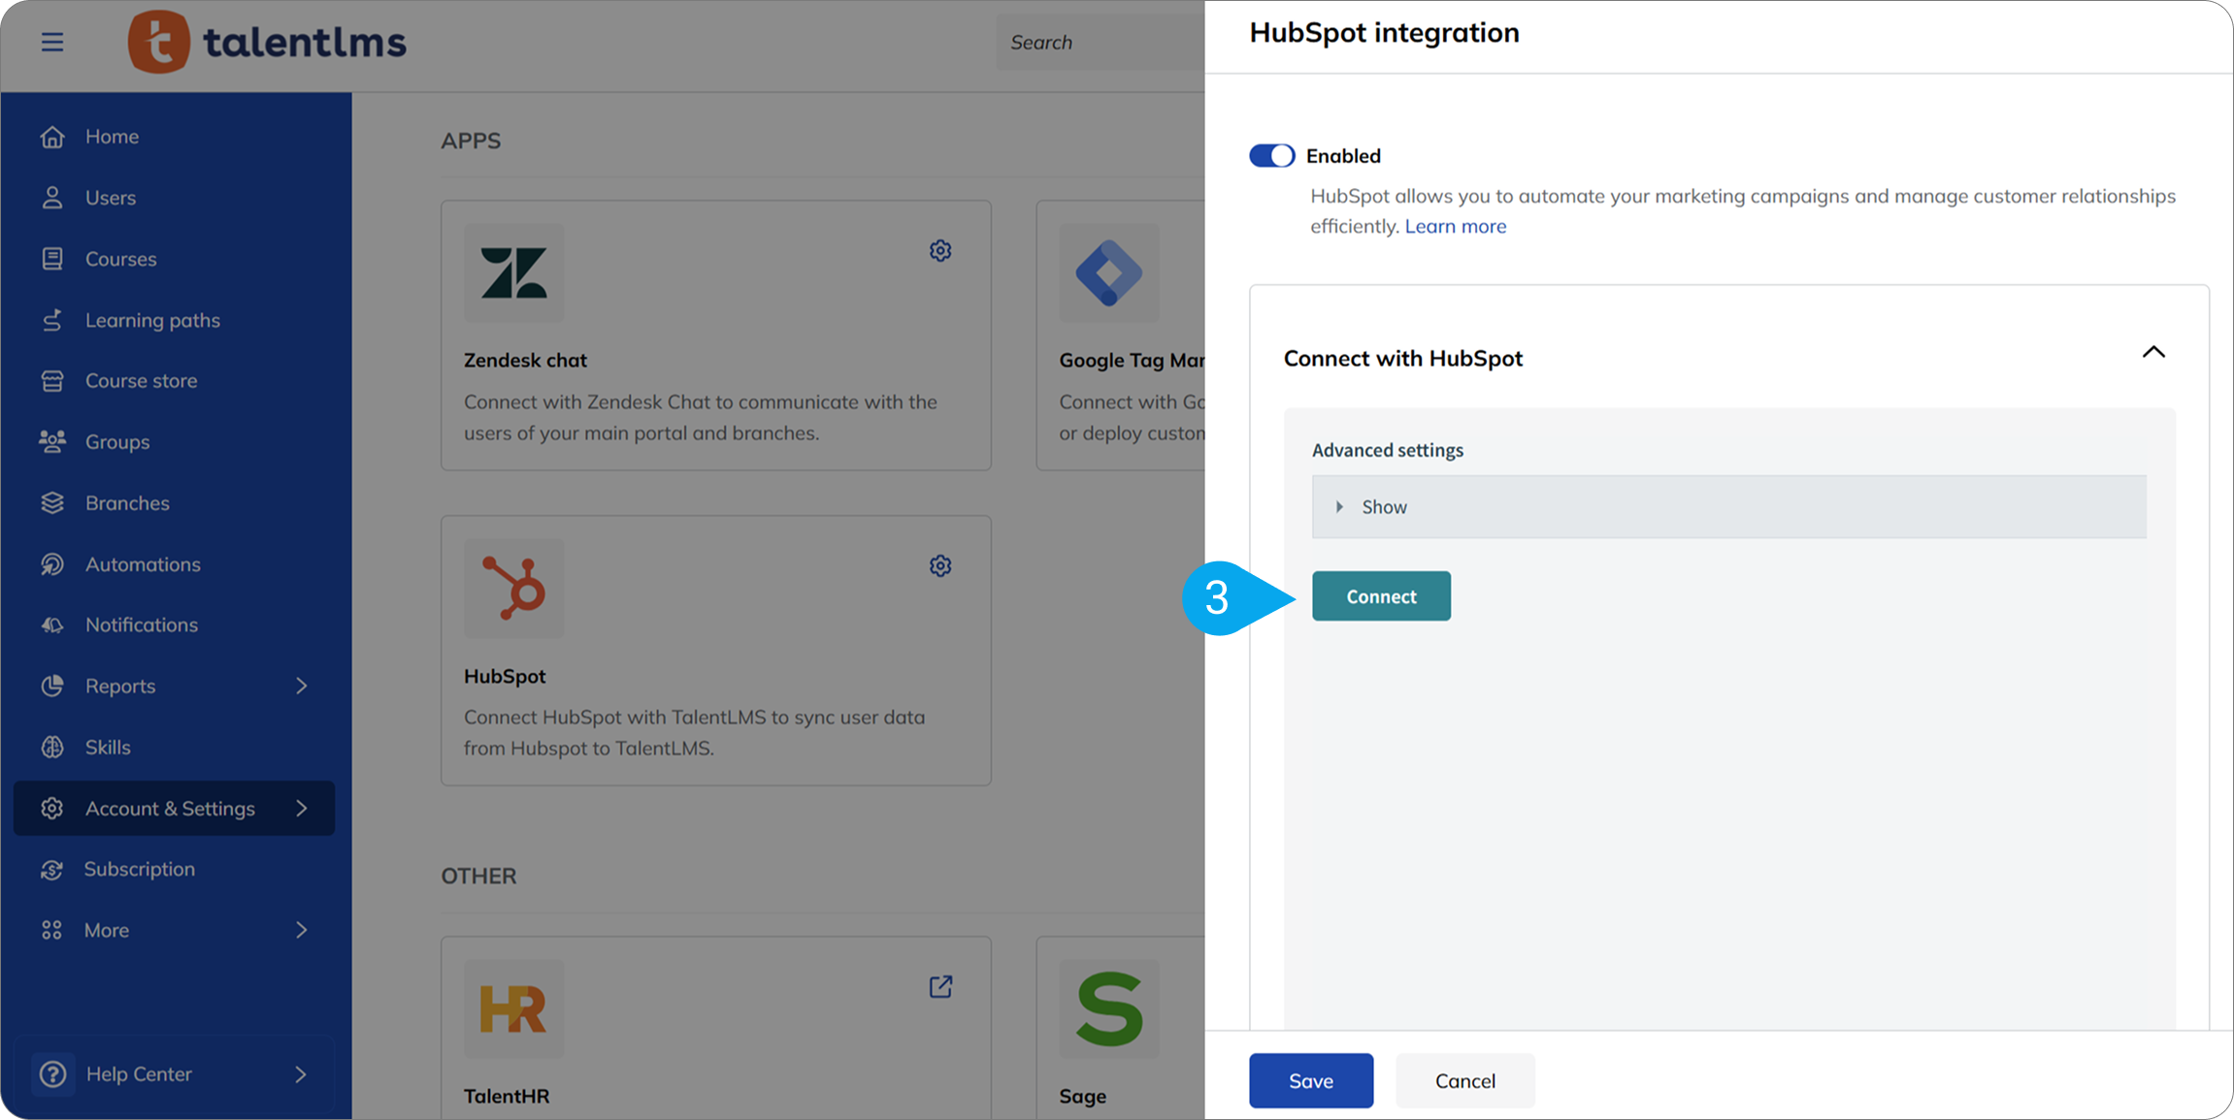The width and height of the screenshot is (2234, 1120).
Task: Save the HubSpot integration settings
Action: (1310, 1081)
